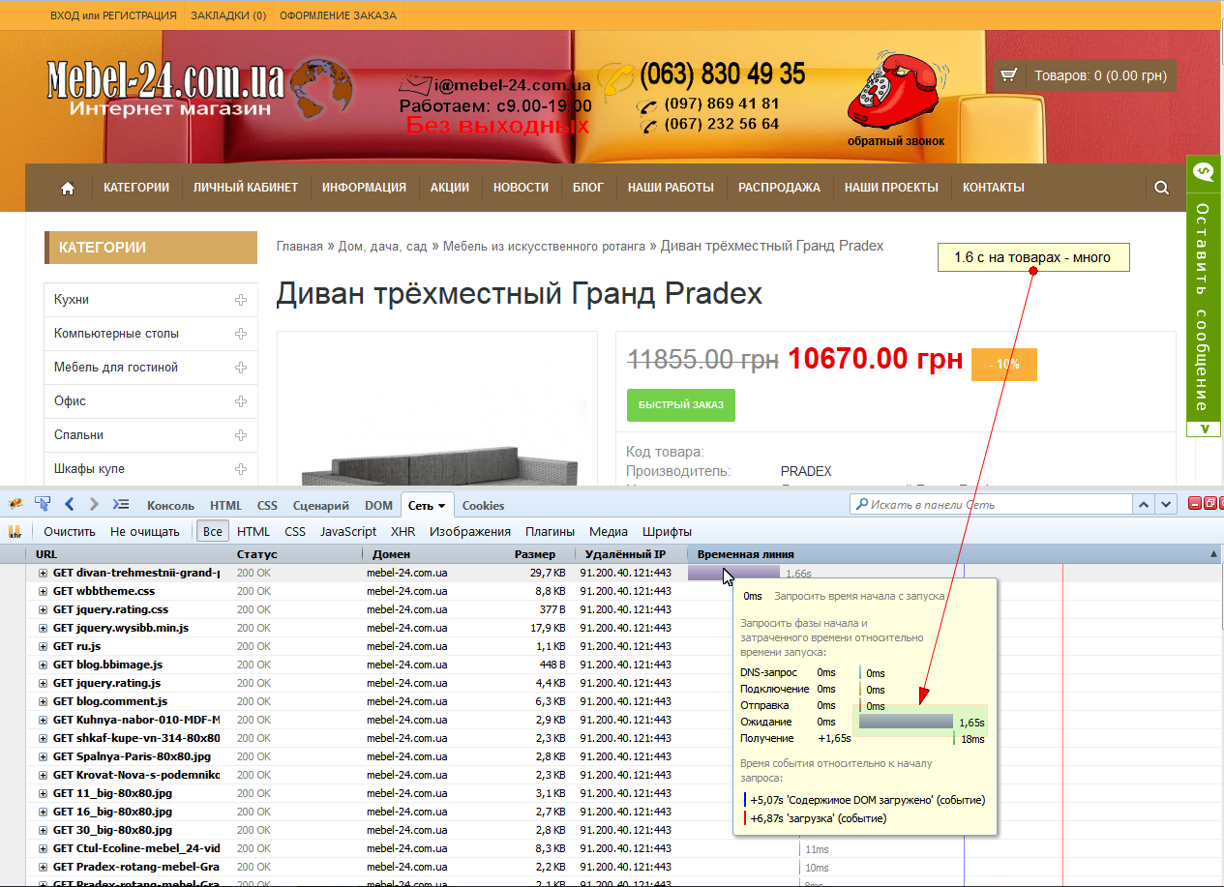
Task: Toggle the Не очищать persist option
Action: tap(145, 531)
